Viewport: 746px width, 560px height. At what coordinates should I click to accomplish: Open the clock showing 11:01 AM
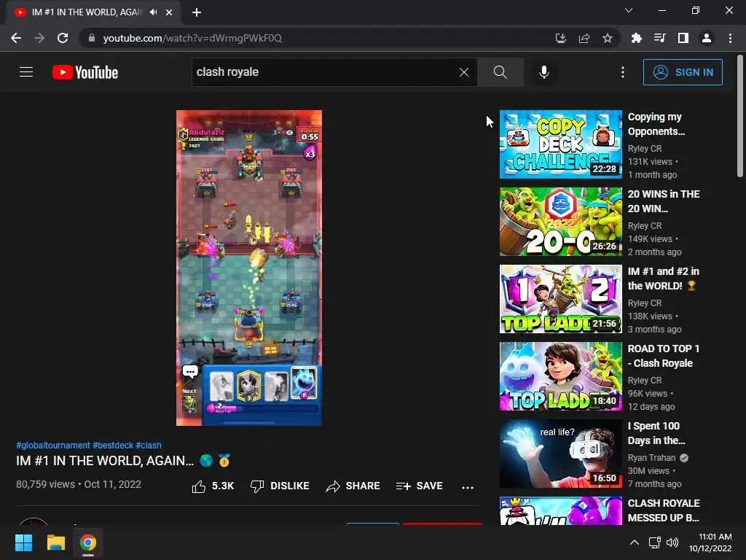710,542
